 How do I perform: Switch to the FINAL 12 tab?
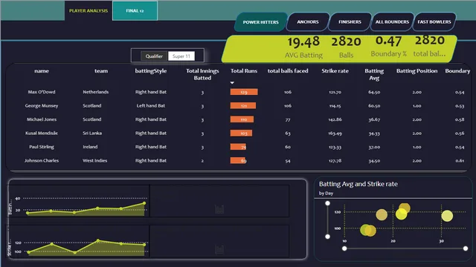[x=135, y=10]
